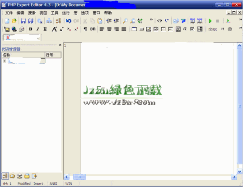
Task: Insert superscript tag
Action: click(x=76, y=29)
